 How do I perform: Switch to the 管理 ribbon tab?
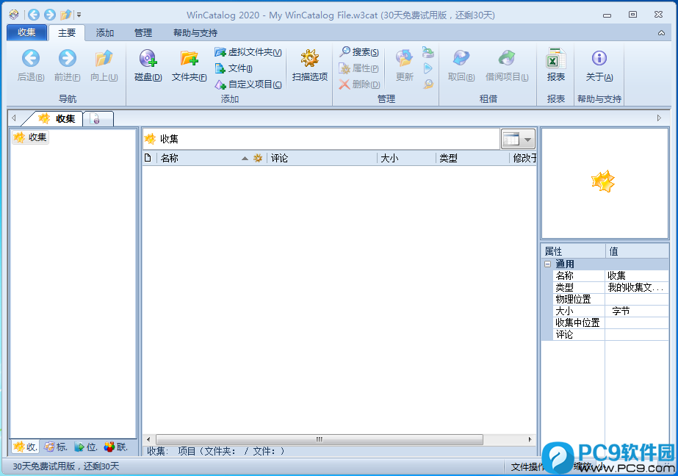(143, 33)
